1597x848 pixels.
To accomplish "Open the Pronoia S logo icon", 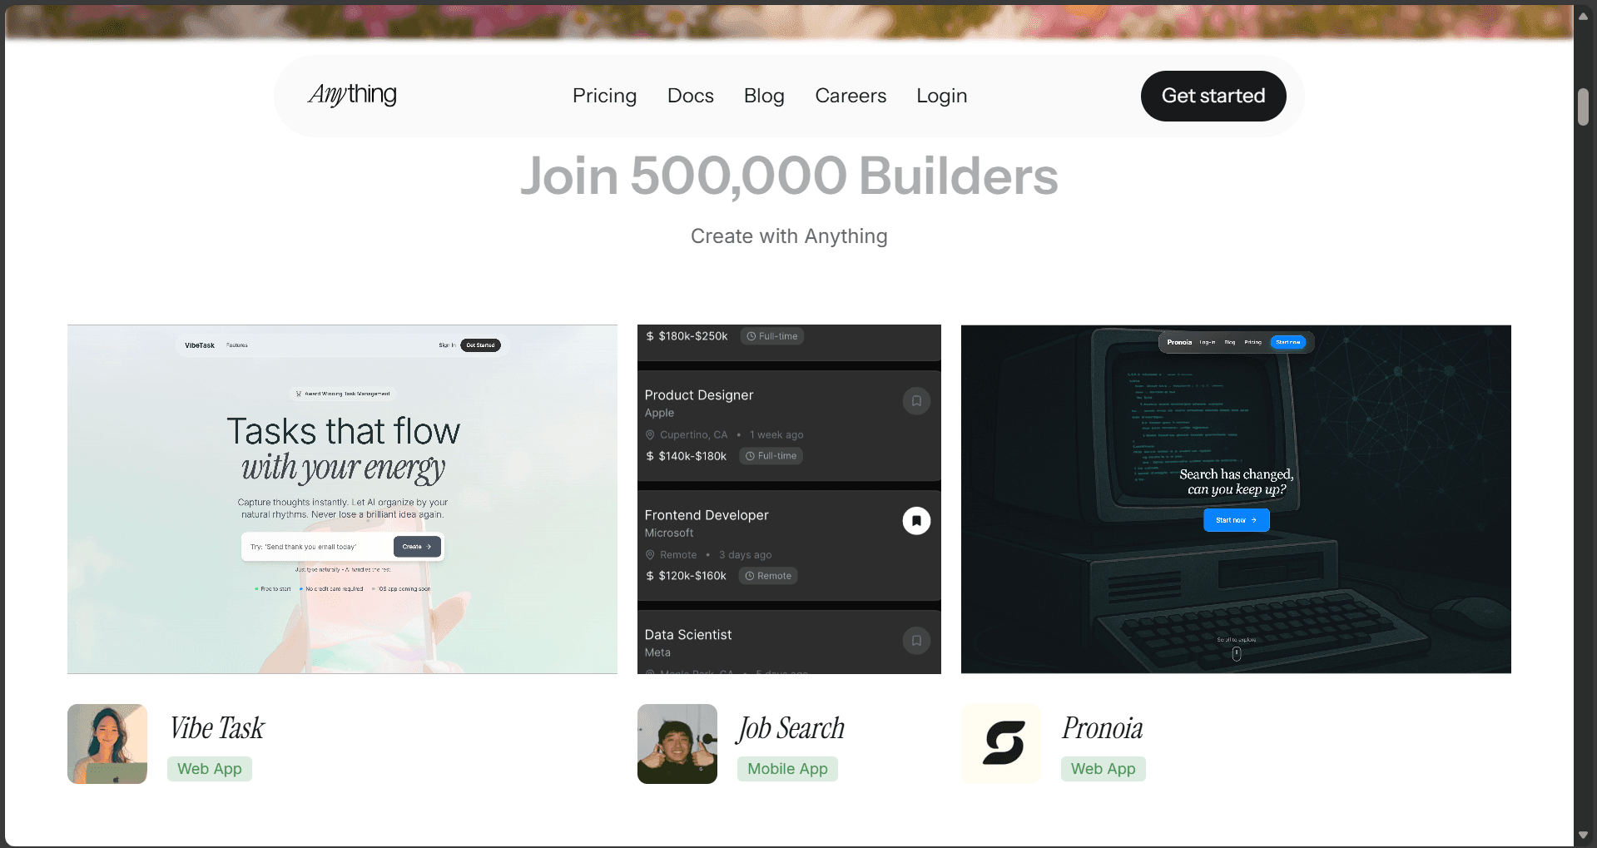I will (1001, 744).
